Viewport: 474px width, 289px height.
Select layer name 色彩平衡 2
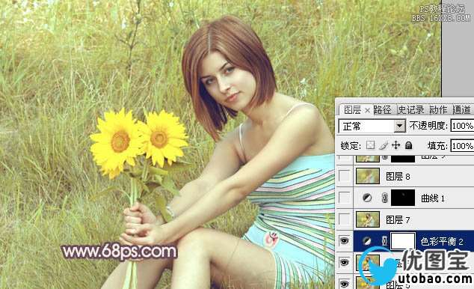coord(442,241)
